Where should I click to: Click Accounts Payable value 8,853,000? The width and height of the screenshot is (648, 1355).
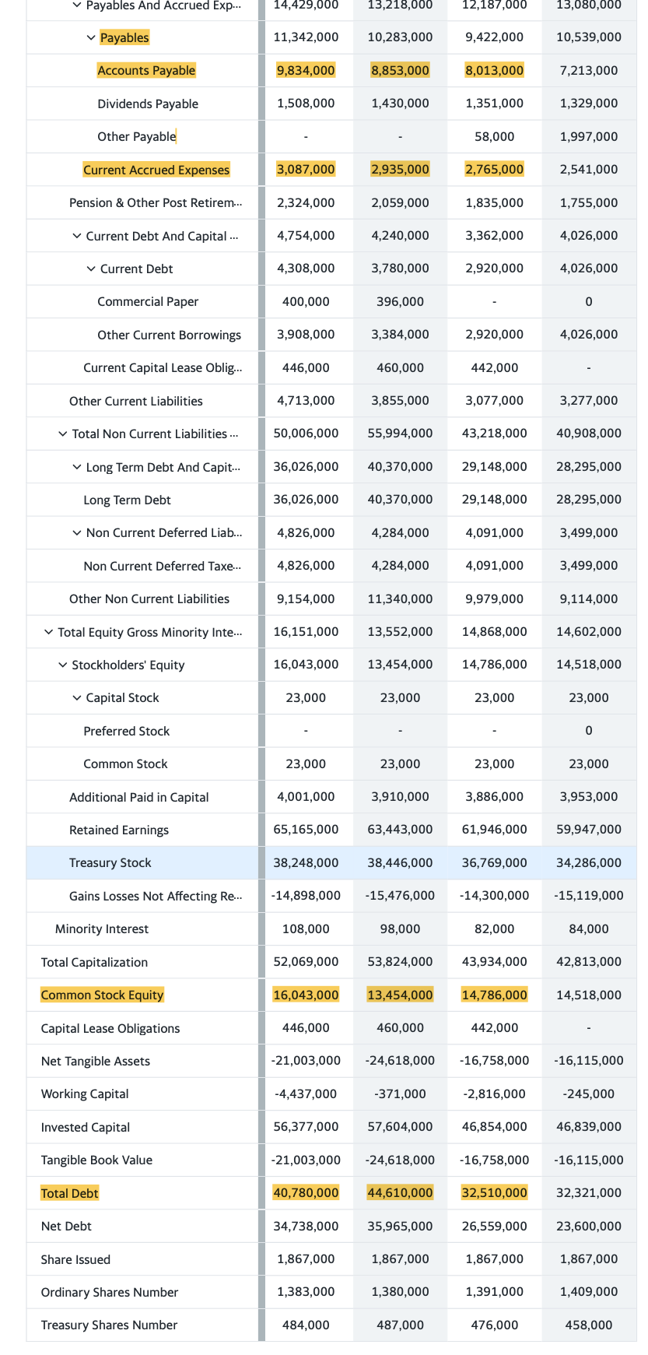(400, 70)
